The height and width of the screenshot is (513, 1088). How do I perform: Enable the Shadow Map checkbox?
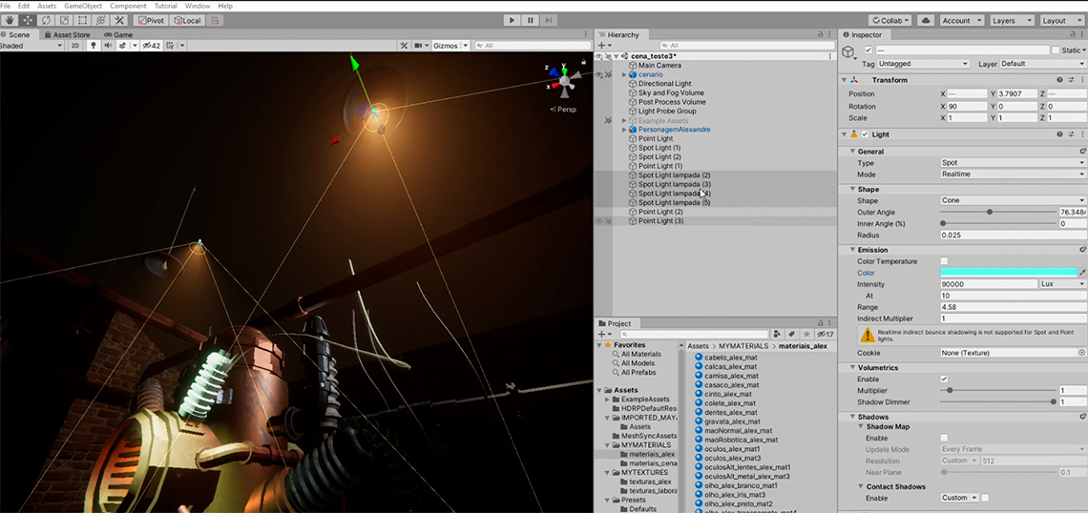(944, 438)
